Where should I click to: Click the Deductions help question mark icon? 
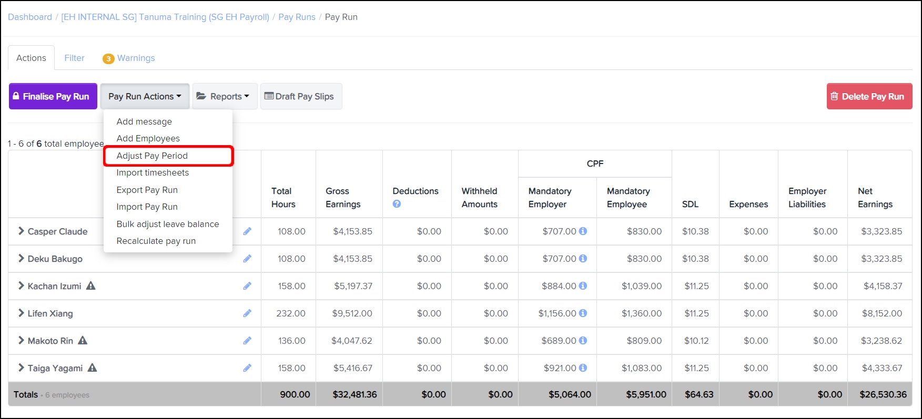pyautogui.click(x=397, y=204)
